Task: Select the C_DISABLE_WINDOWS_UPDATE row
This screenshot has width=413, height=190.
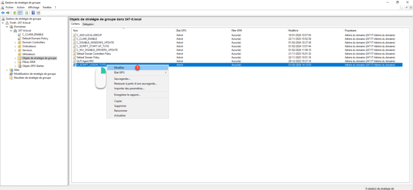Action: 237,42
